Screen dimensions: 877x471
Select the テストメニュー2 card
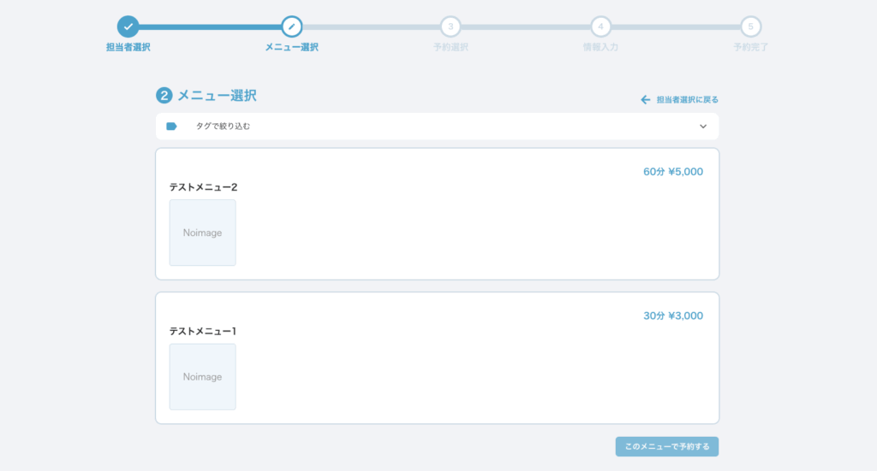click(x=437, y=214)
